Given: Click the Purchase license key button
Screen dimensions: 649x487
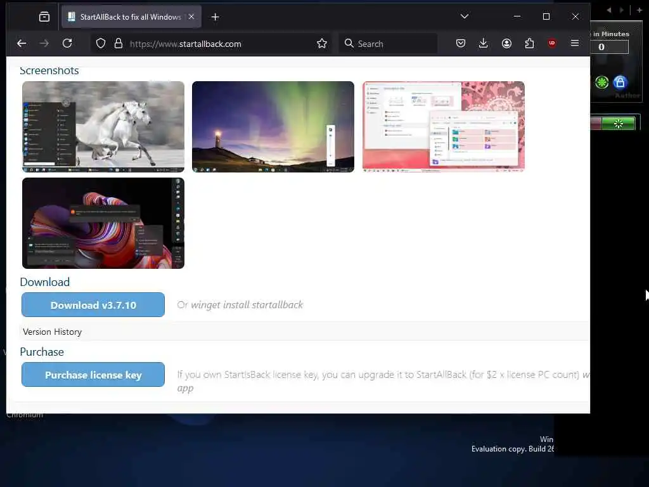Looking at the screenshot, I should 93,375.
